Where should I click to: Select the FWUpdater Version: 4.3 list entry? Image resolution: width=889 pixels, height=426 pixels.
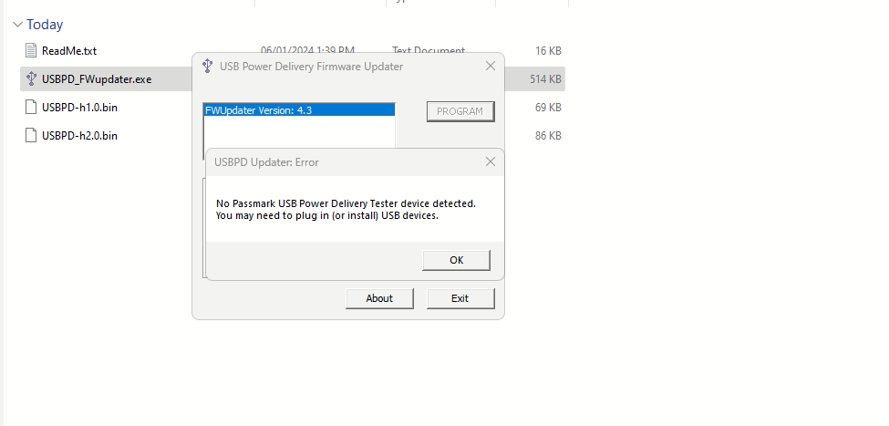pos(299,110)
